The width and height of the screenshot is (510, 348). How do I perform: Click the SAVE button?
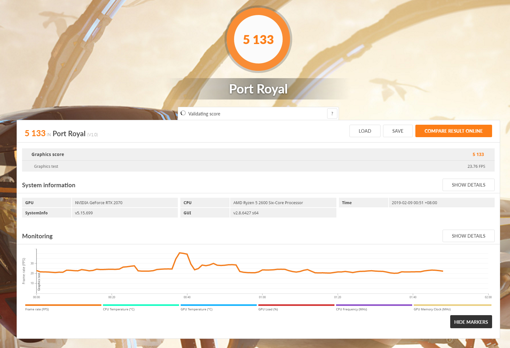398,131
